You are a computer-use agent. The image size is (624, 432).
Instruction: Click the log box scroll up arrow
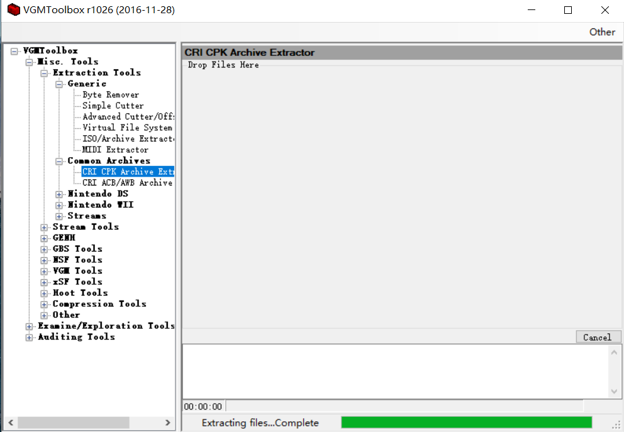tap(614, 352)
